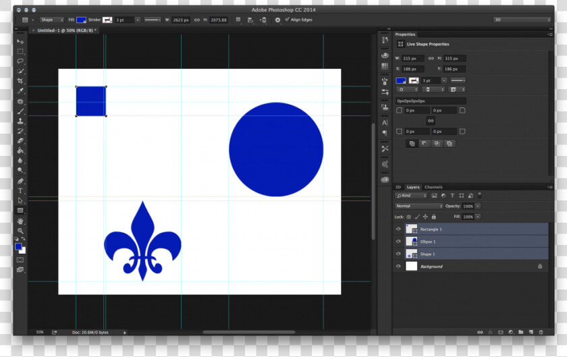Open the layer Fill dropdown arrow
567x357 pixels.
(x=478, y=217)
